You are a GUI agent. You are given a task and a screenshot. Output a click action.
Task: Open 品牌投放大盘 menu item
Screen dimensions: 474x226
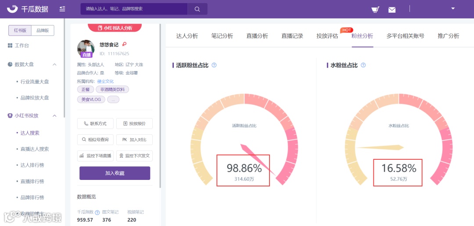[35, 98]
